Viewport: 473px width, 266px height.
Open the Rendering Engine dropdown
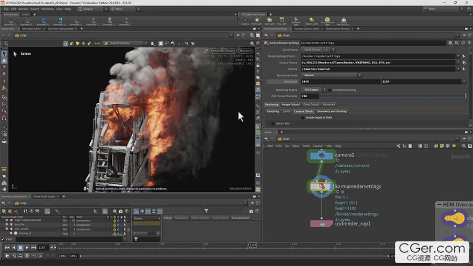(x=313, y=90)
